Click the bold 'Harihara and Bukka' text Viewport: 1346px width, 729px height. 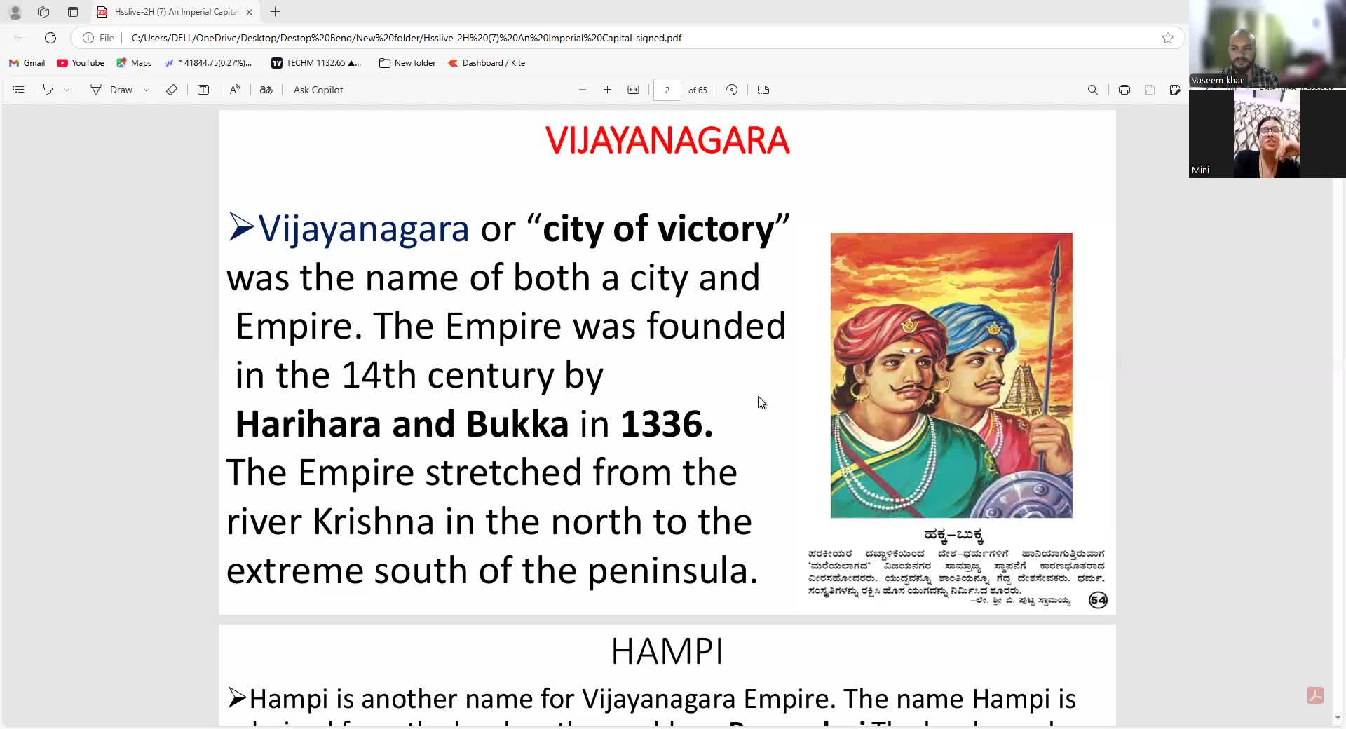(x=402, y=424)
